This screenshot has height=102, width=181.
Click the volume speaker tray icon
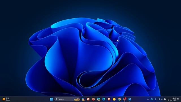162,99
